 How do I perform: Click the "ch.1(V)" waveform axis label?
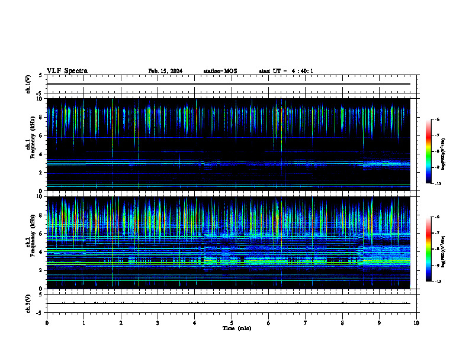28,84
